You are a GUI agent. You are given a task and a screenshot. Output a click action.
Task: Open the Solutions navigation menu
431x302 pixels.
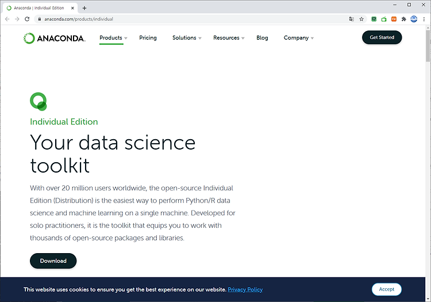click(x=184, y=38)
